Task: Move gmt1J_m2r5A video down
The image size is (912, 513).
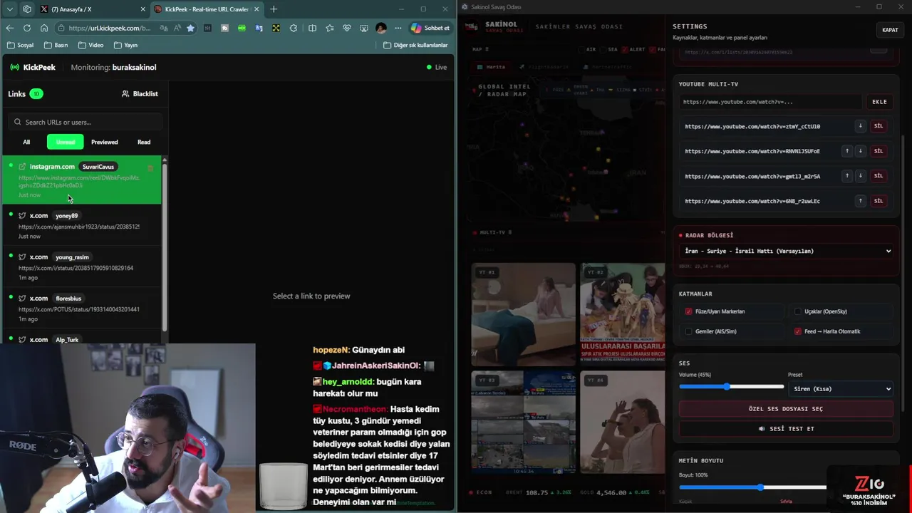Action: click(860, 176)
